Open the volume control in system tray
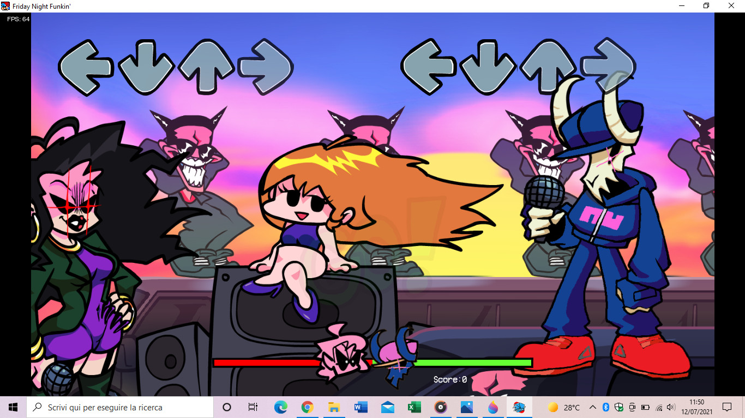This screenshot has height=418, width=745. pos(671,407)
